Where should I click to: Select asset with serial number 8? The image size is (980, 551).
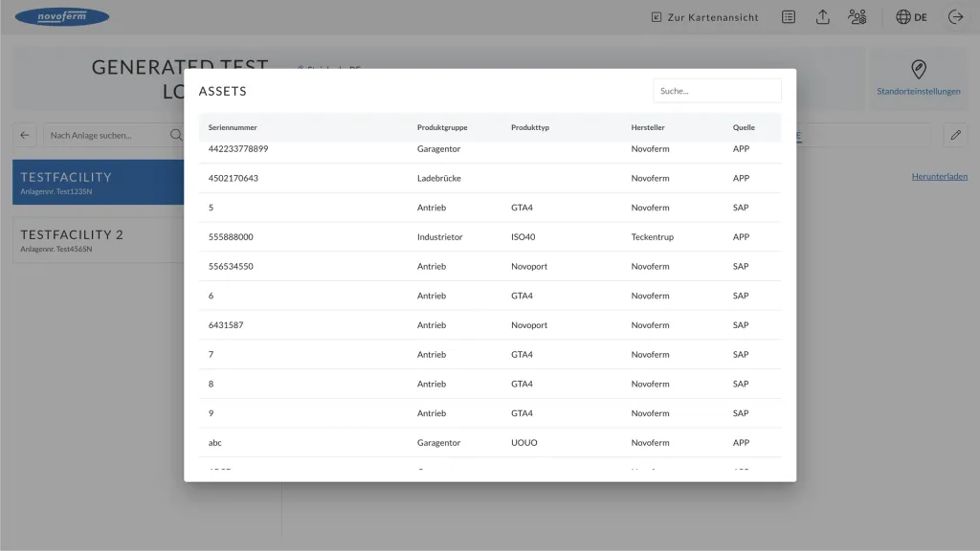click(x=490, y=384)
